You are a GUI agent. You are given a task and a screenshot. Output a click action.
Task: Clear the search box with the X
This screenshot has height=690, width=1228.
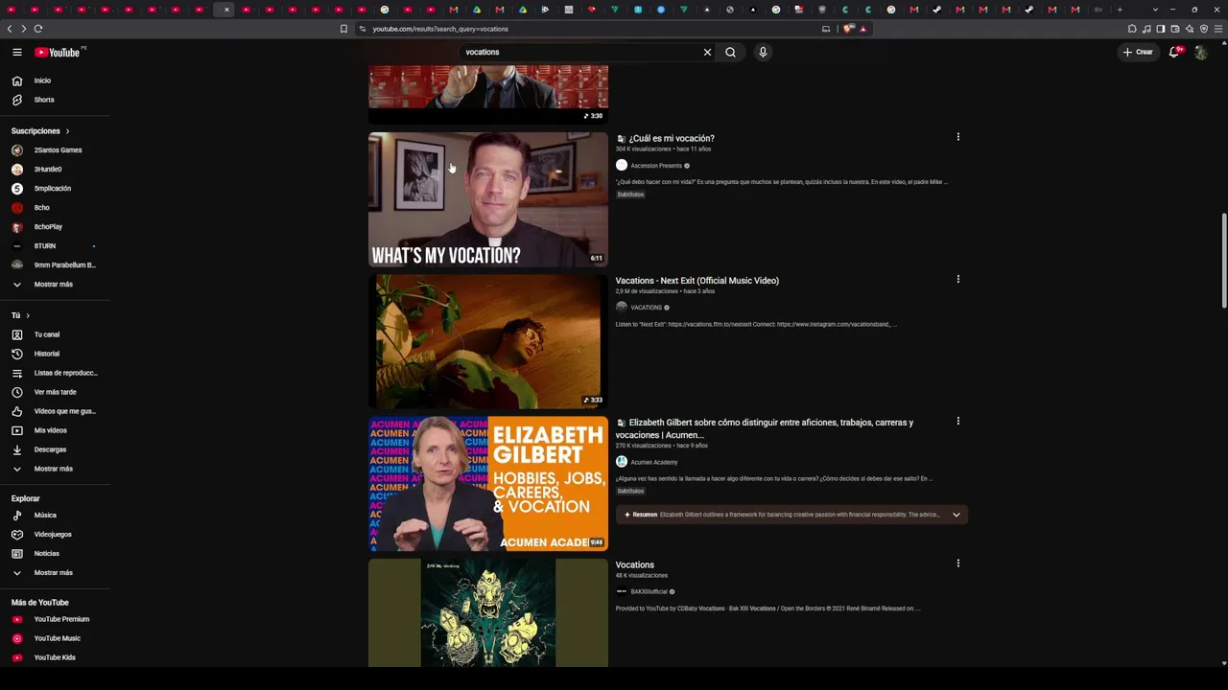(x=707, y=52)
